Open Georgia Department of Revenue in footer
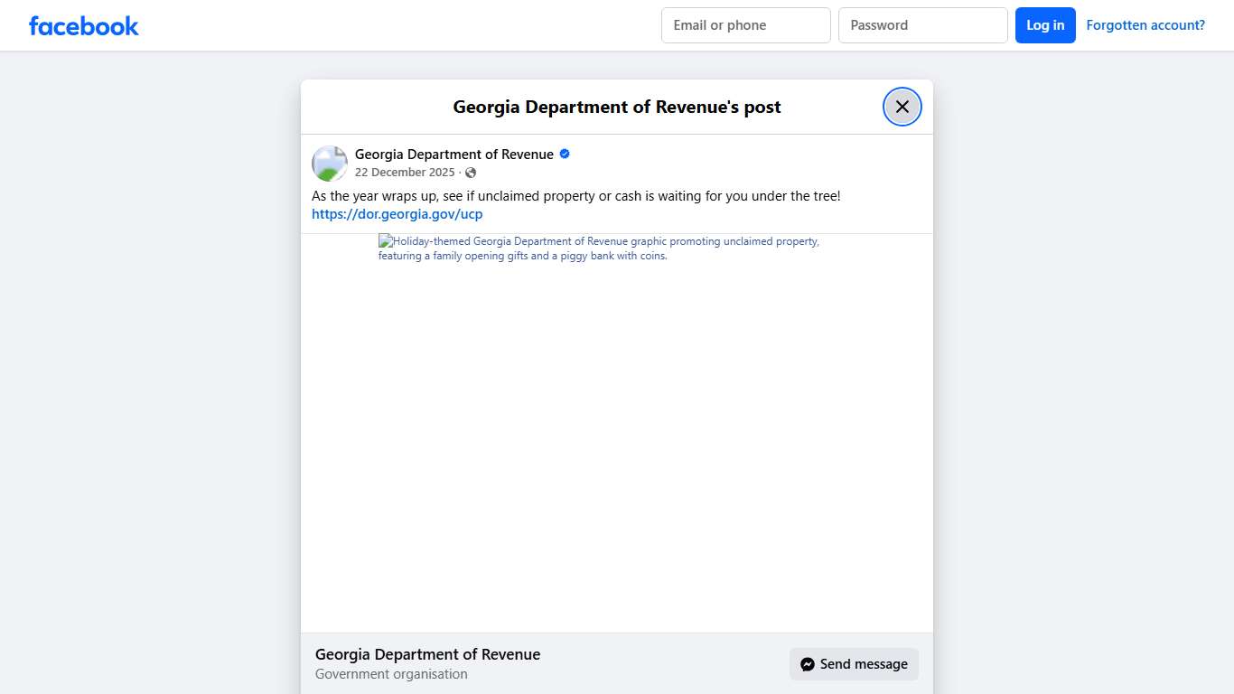 pos(427,654)
